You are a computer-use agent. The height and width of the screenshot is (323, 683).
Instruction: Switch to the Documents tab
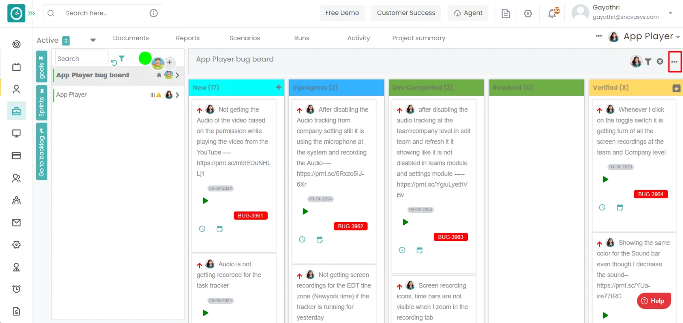click(x=131, y=38)
